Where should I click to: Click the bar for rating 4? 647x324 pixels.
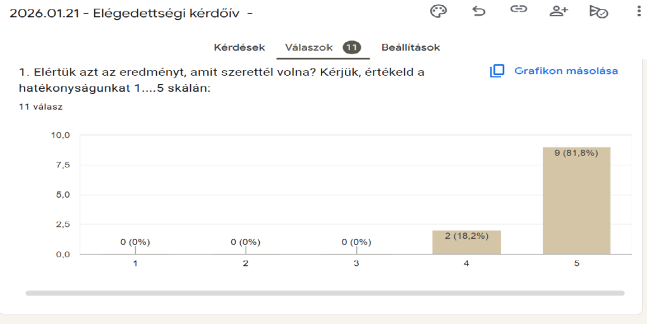click(466, 243)
